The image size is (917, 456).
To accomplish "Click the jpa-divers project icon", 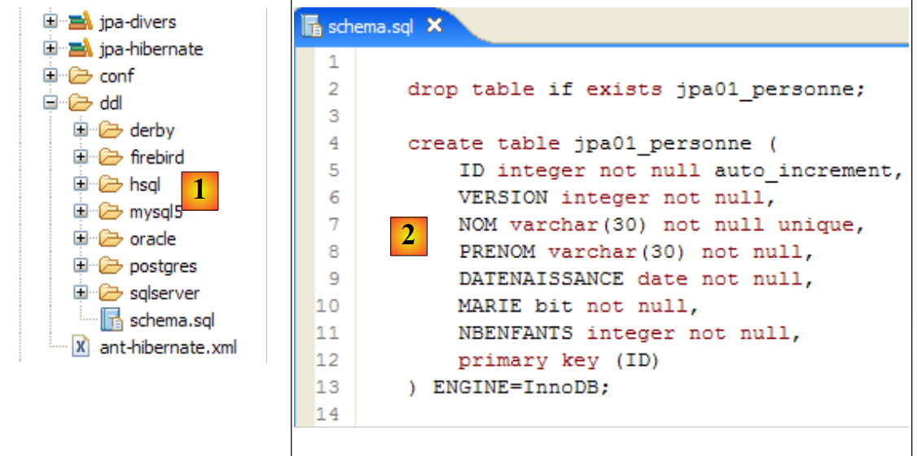I will point(81,22).
